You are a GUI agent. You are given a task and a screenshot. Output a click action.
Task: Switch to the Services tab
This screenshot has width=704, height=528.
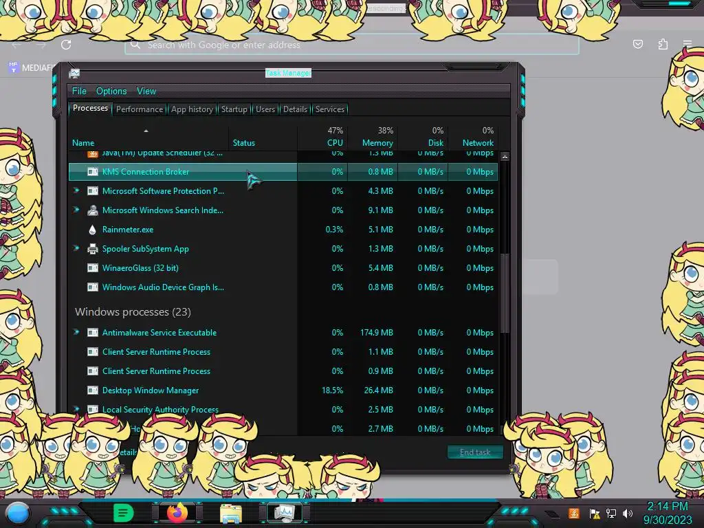(329, 109)
